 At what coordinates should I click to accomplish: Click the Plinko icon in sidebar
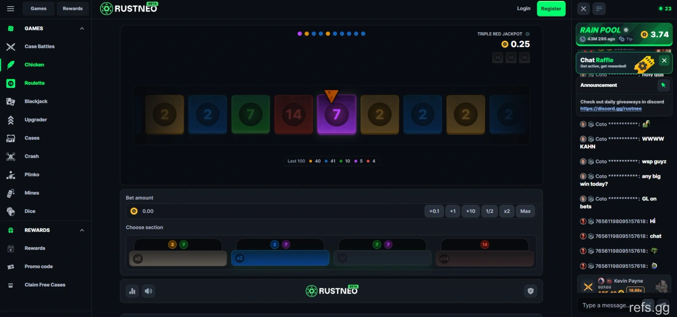pyautogui.click(x=10, y=175)
